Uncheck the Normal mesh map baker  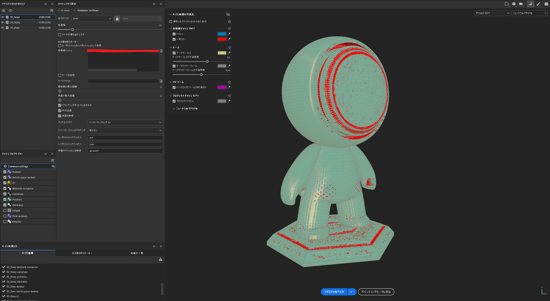tap(5, 172)
